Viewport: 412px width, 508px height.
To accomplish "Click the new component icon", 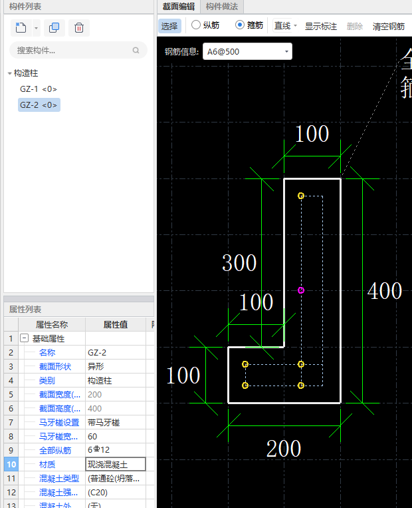I will click(21, 27).
